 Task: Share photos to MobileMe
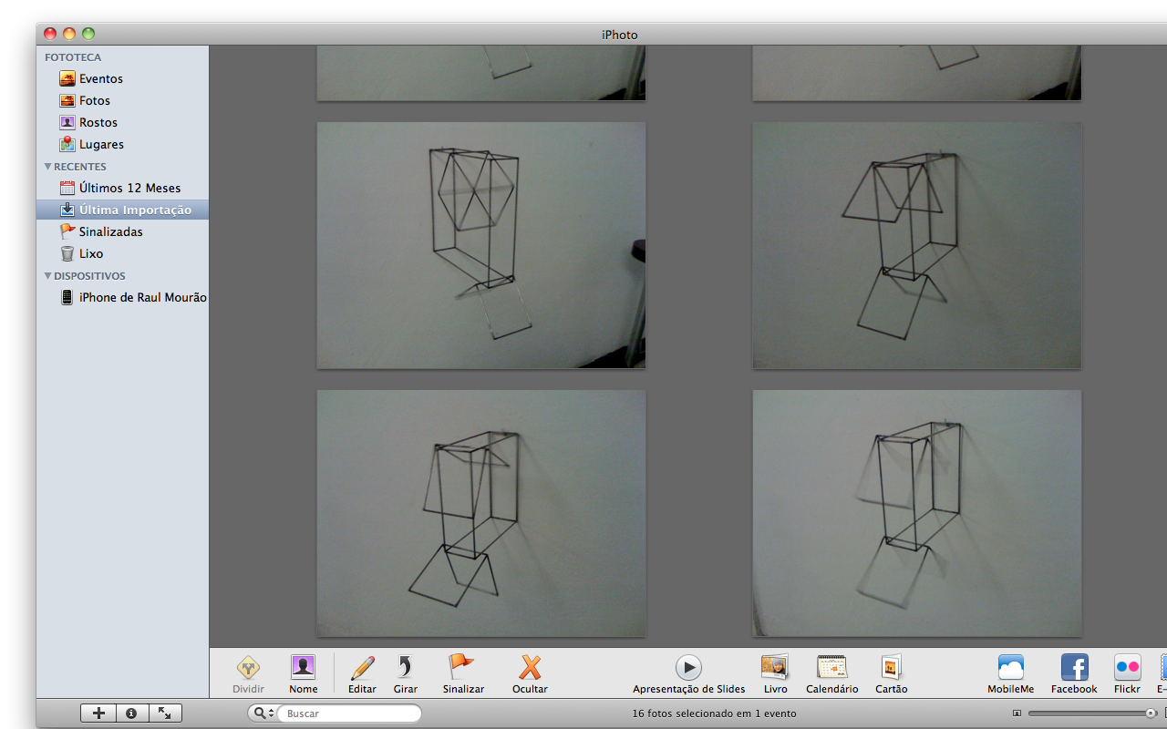1010,668
